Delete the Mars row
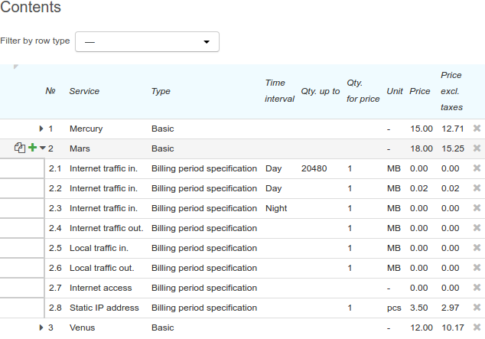485x339 pixels. [477, 148]
